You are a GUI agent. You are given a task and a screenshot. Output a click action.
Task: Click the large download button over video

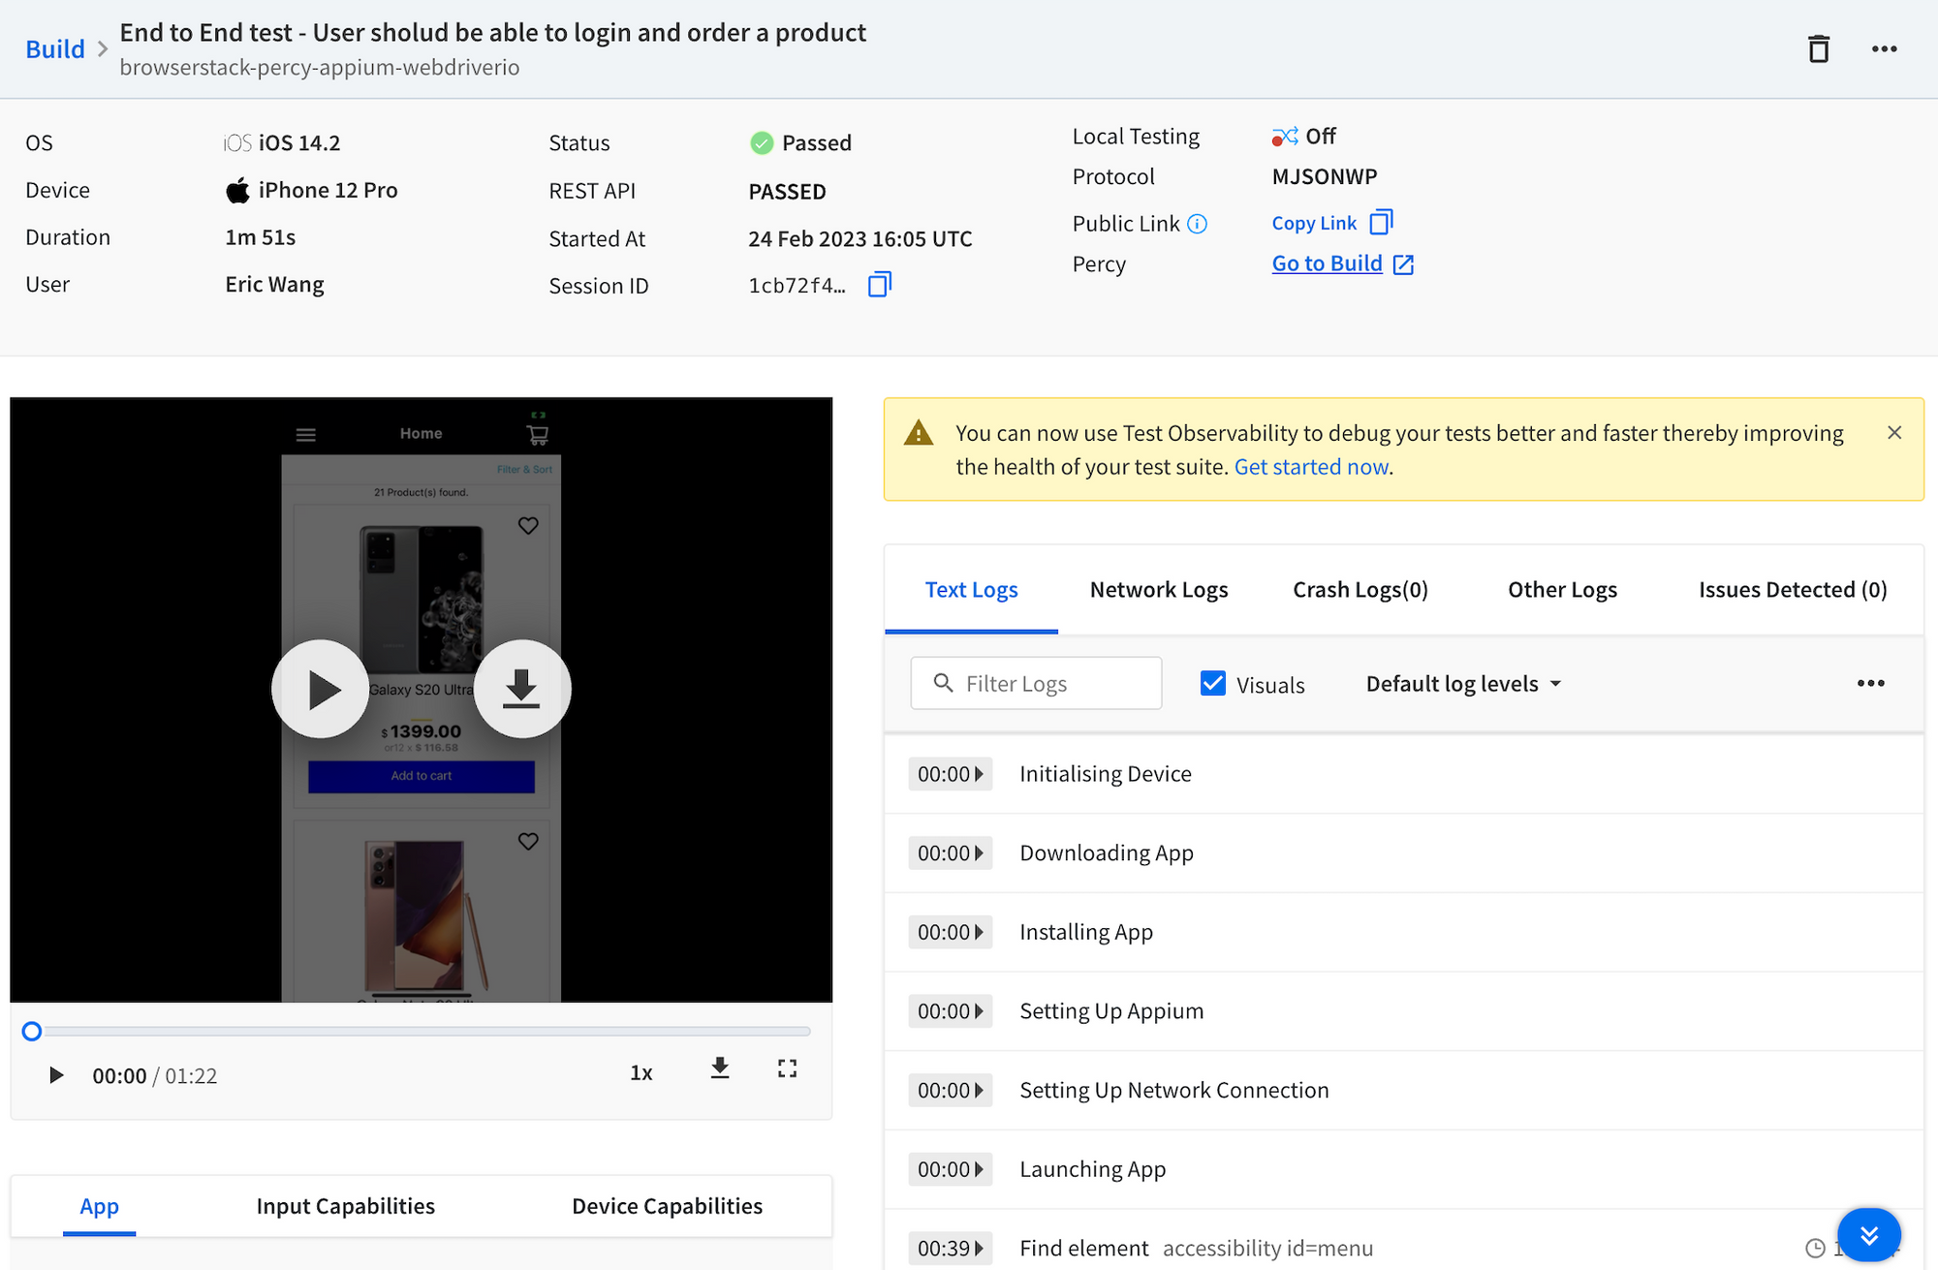(521, 689)
